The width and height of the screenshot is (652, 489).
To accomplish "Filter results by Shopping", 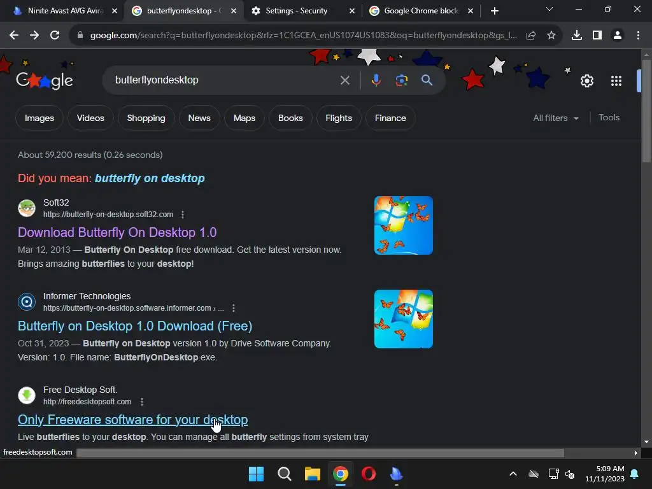I will (146, 118).
